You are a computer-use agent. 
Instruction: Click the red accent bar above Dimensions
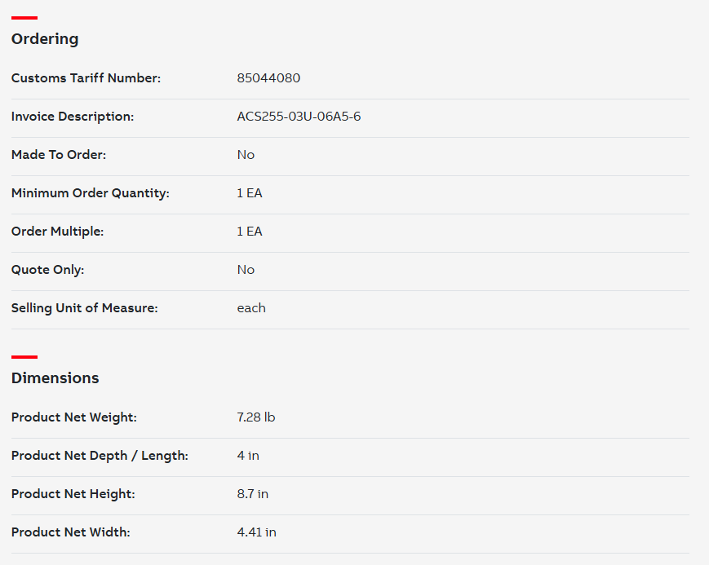(24, 357)
